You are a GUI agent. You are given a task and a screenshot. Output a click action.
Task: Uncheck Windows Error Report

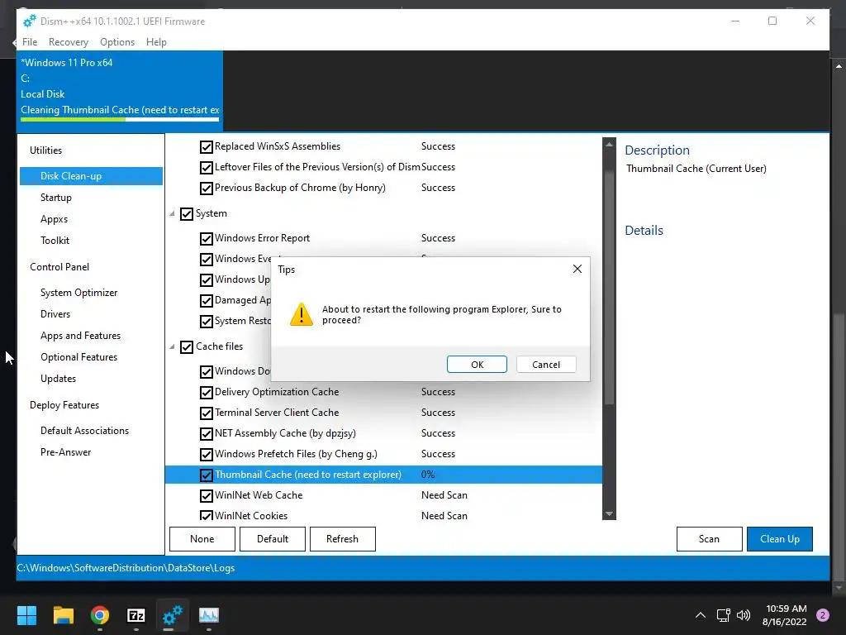[x=206, y=239]
